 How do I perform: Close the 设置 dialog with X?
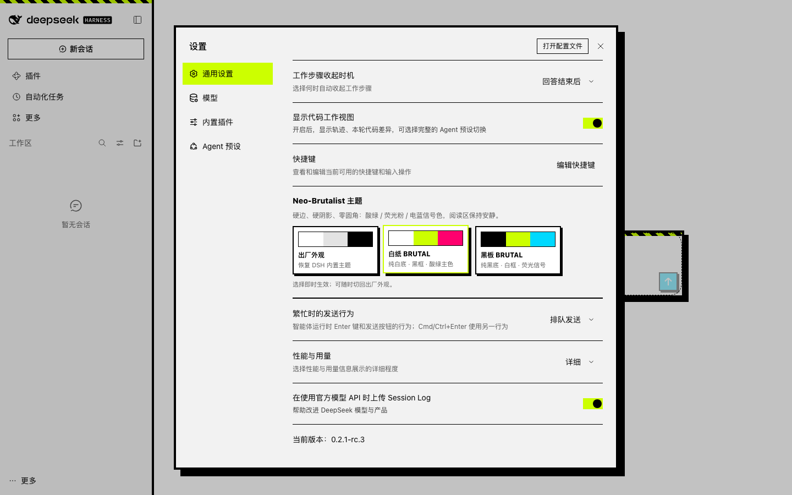(x=601, y=46)
